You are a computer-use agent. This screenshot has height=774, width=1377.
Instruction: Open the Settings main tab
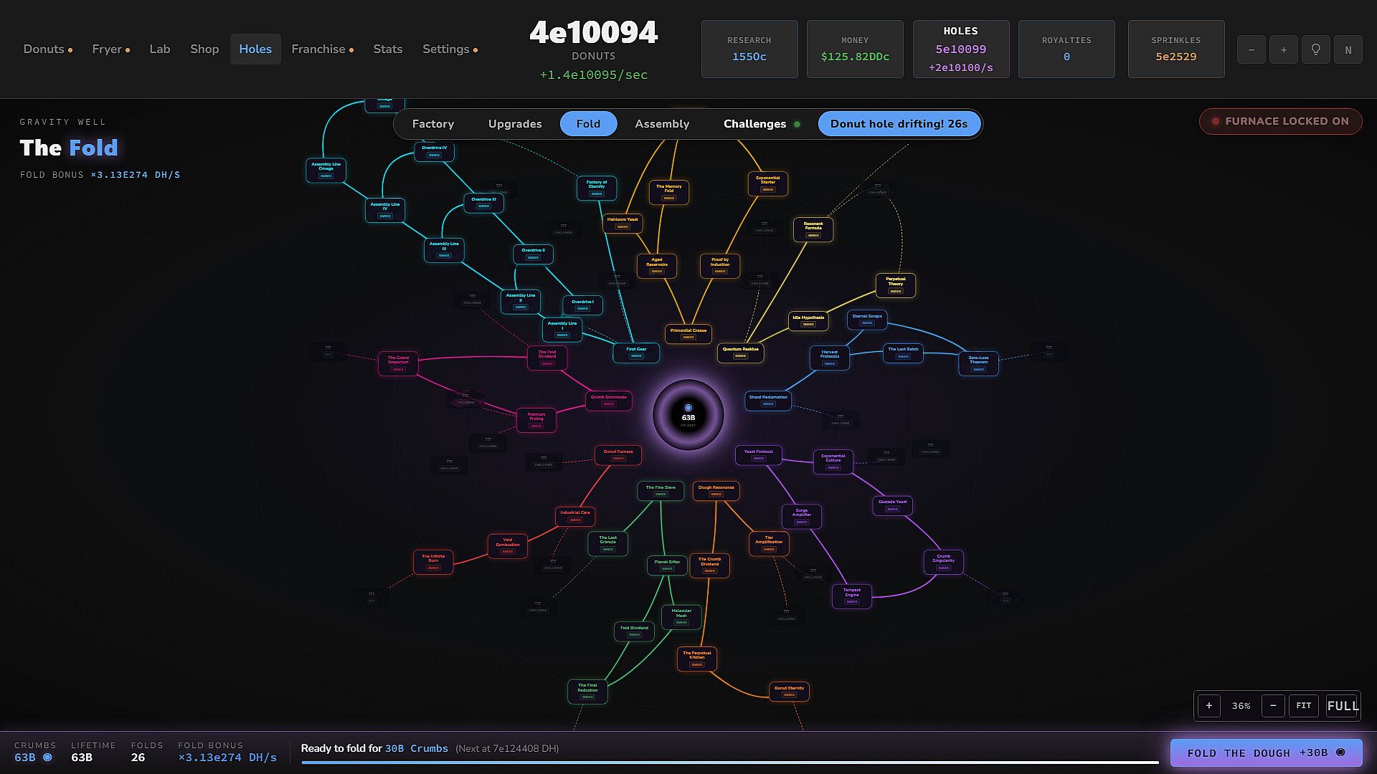450,49
